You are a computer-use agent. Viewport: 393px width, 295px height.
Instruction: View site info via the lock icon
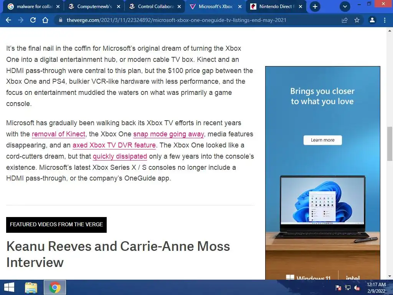[x=60, y=20]
